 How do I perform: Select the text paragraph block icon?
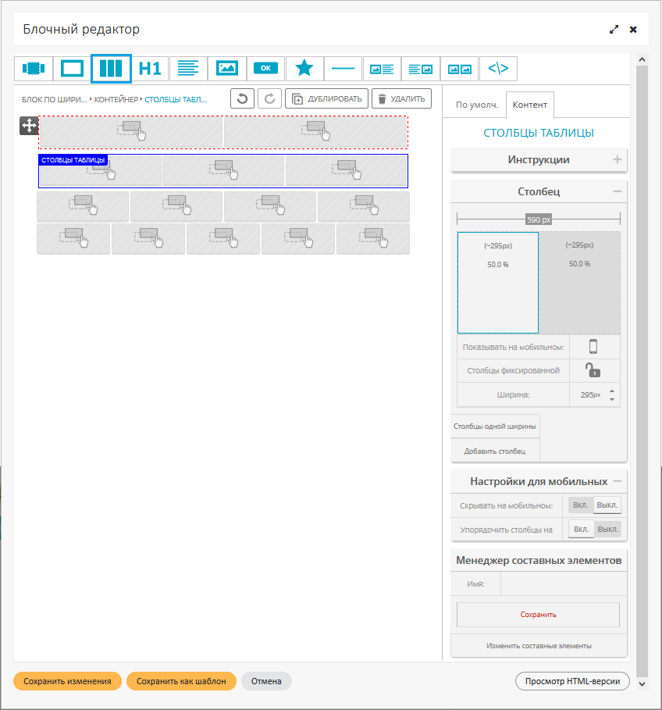click(x=188, y=69)
